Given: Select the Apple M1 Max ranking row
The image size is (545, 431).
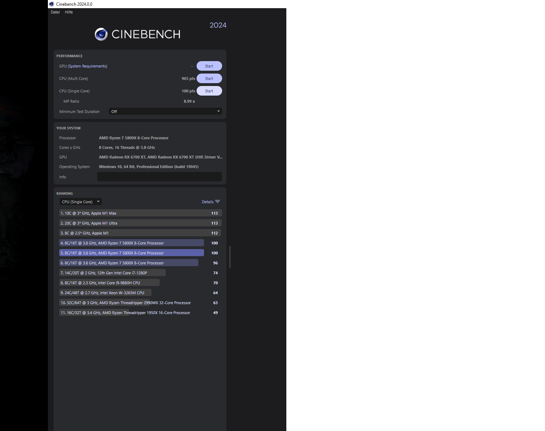Looking at the screenshot, I should 141,213.
